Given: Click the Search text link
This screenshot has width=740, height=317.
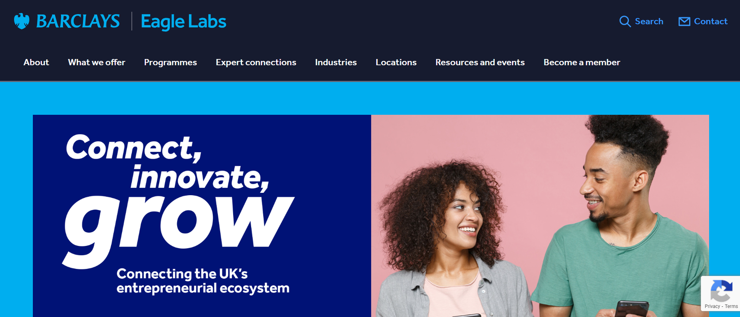Looking at the screenshot, I should (649, 22).
